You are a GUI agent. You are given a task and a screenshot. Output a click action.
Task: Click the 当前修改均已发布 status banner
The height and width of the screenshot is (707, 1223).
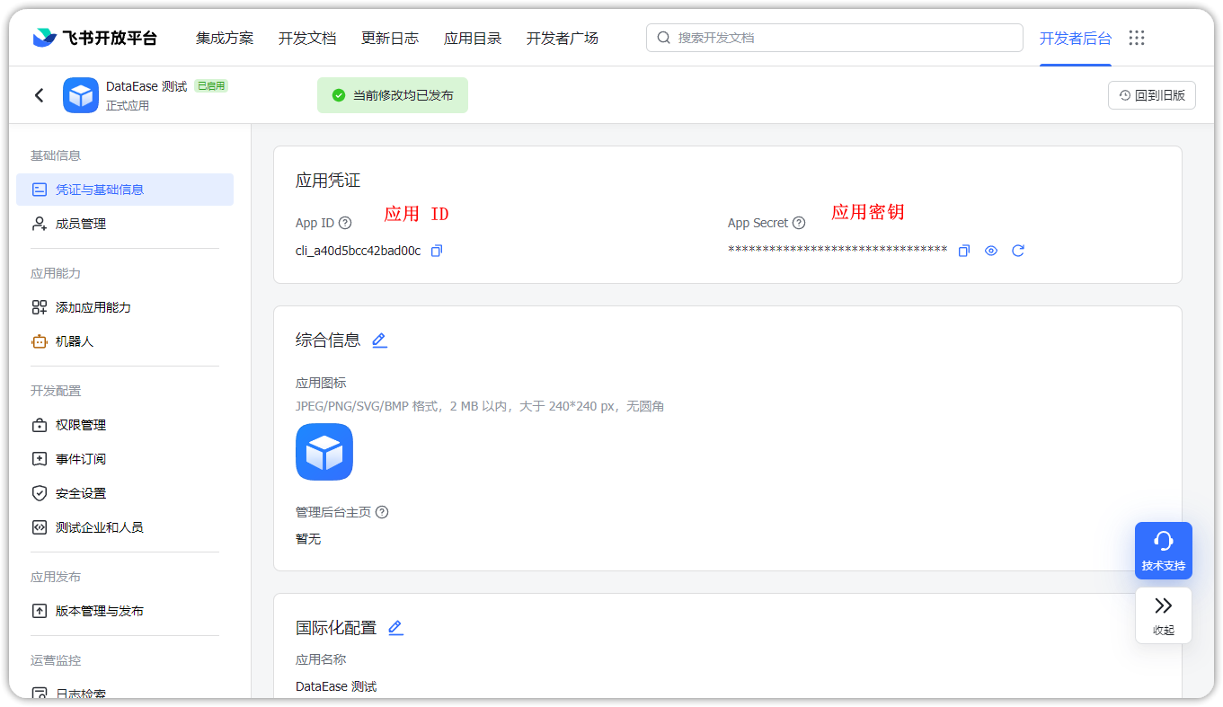(393, 95)
